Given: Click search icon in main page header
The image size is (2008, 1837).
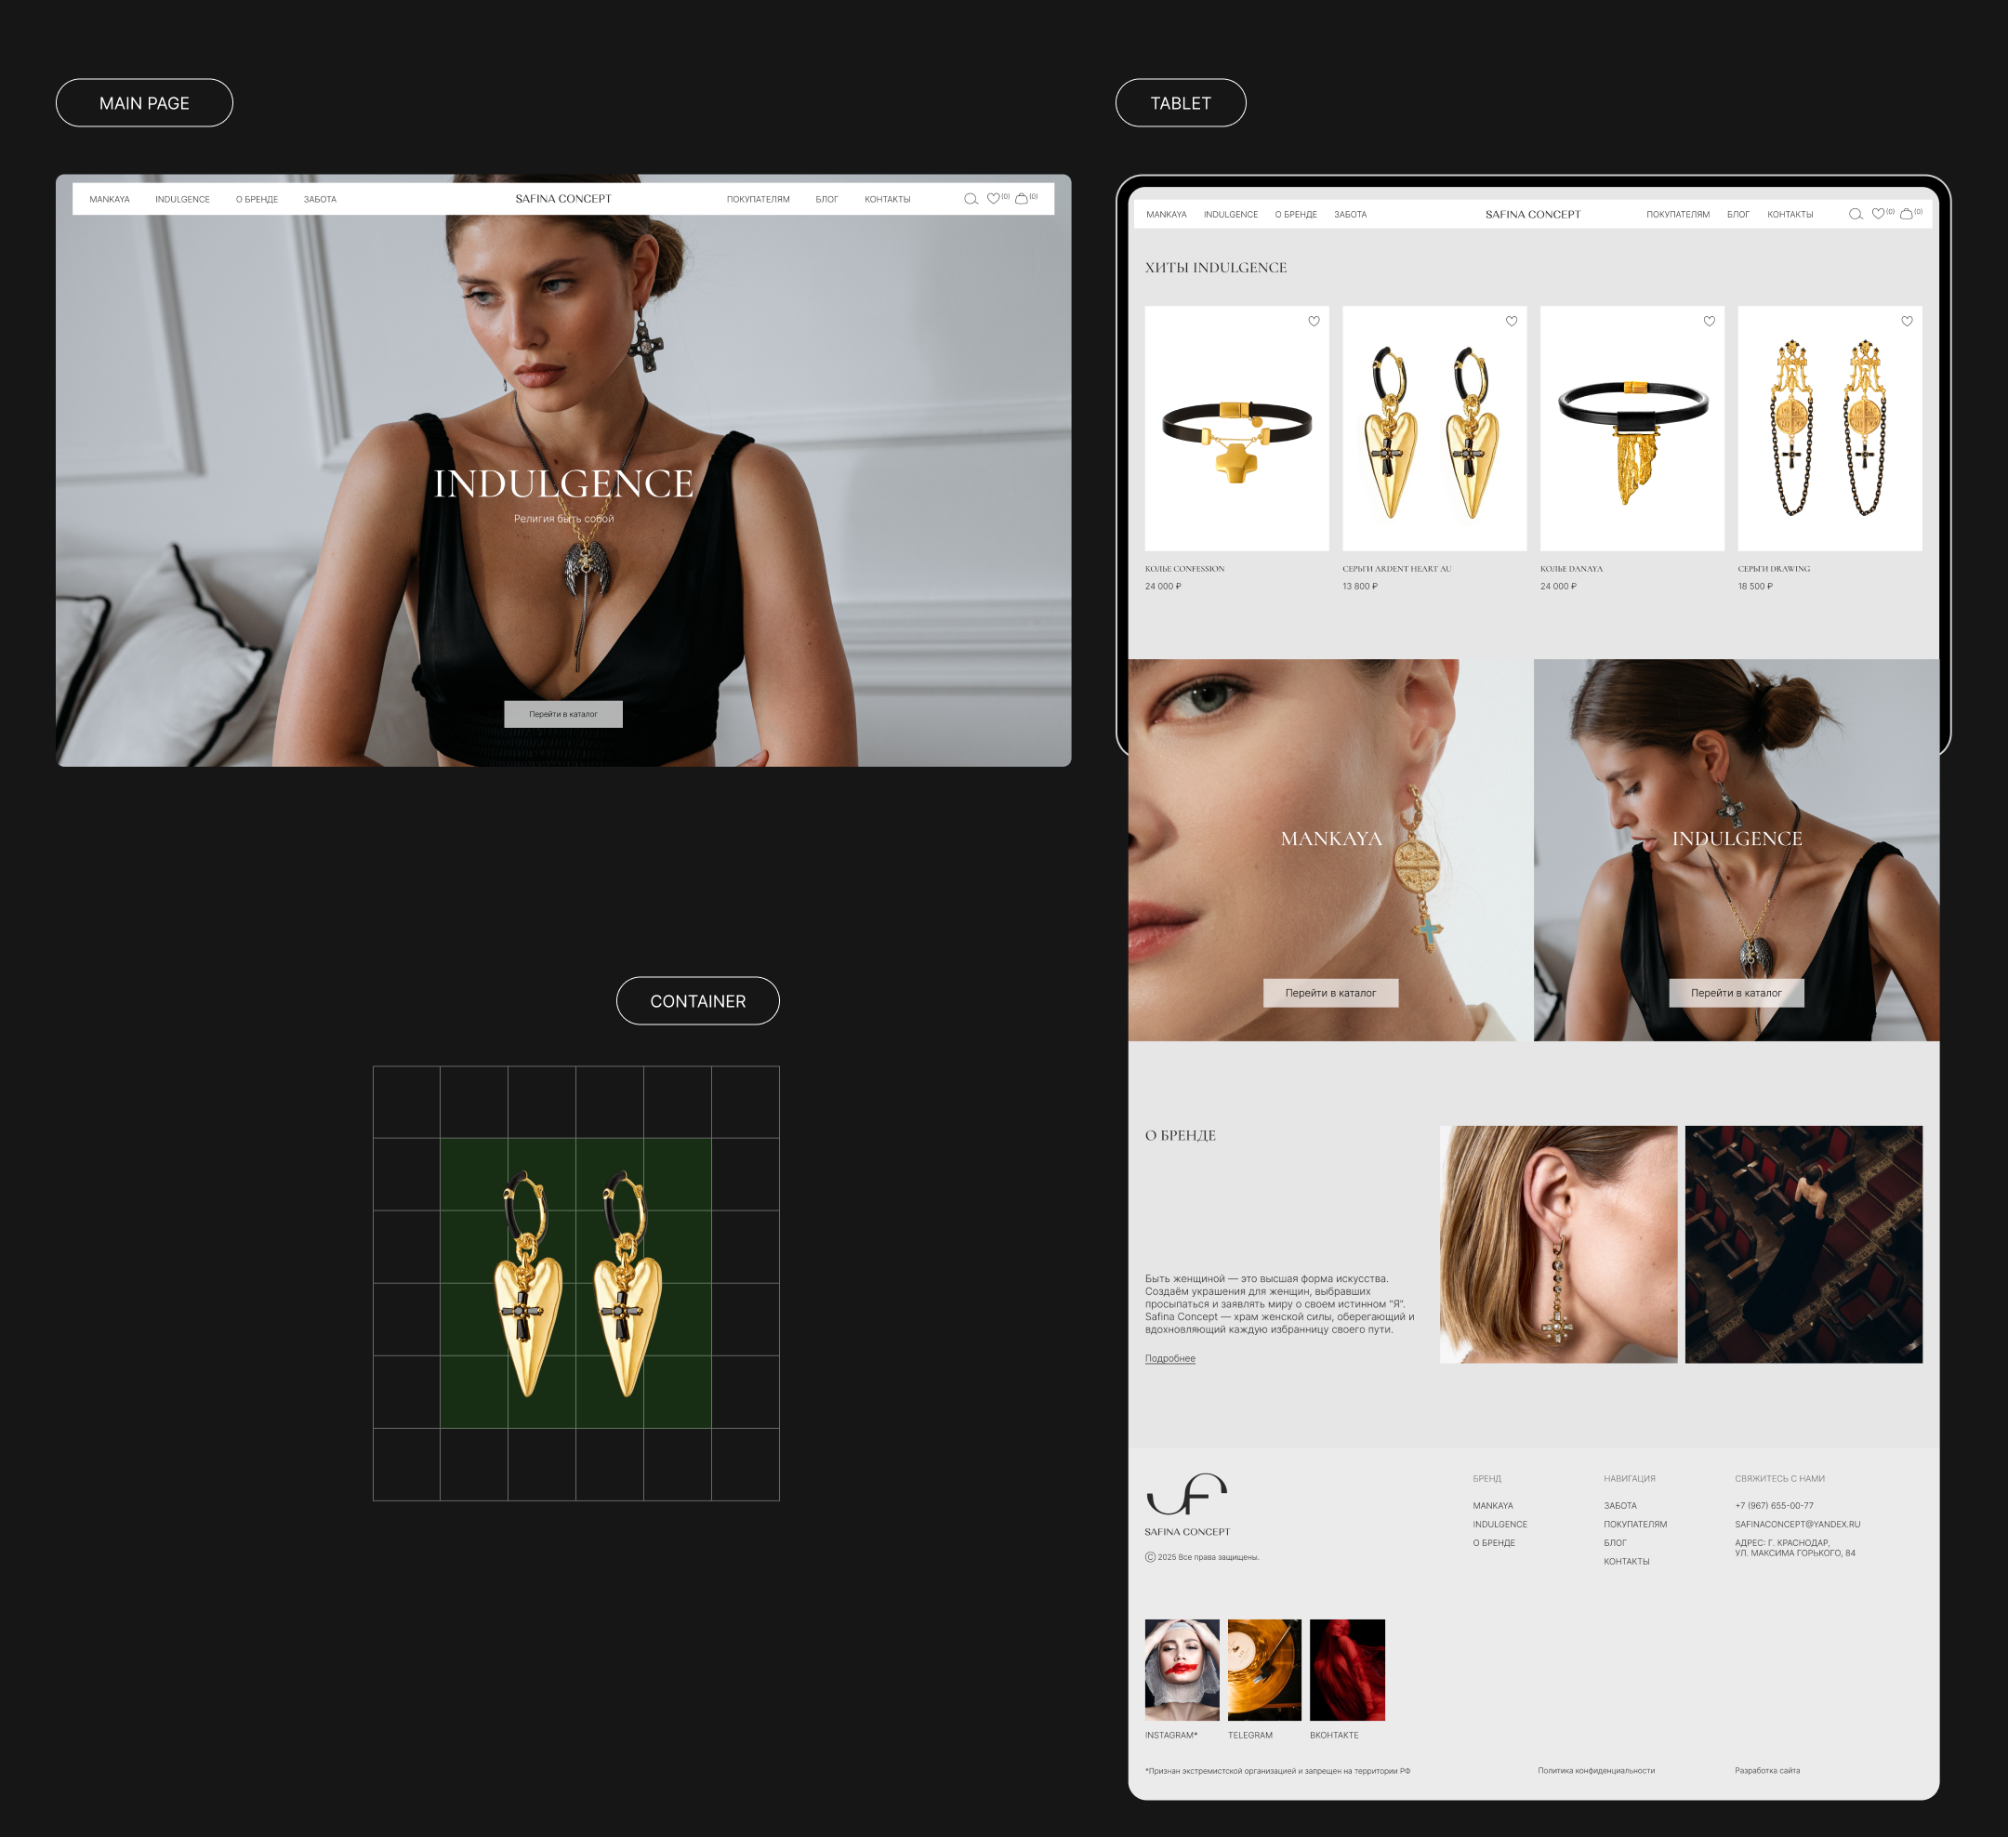Looking at the screenshot, I should coord(971,199).
